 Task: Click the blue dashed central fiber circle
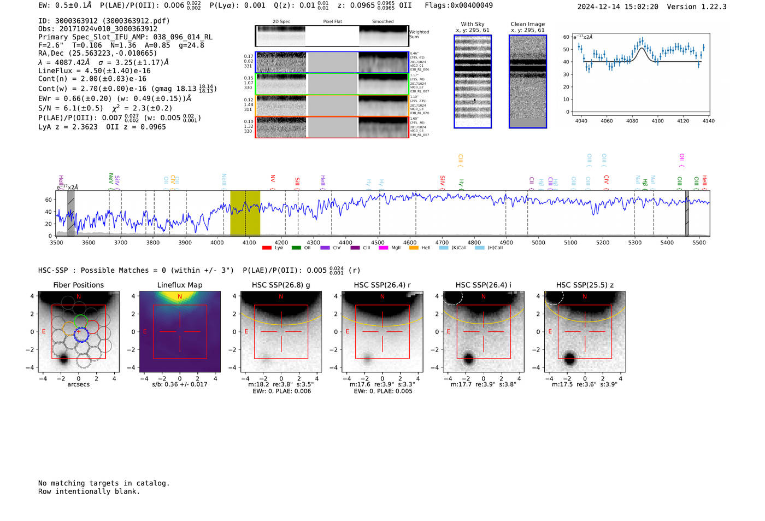tap(80, 334)
